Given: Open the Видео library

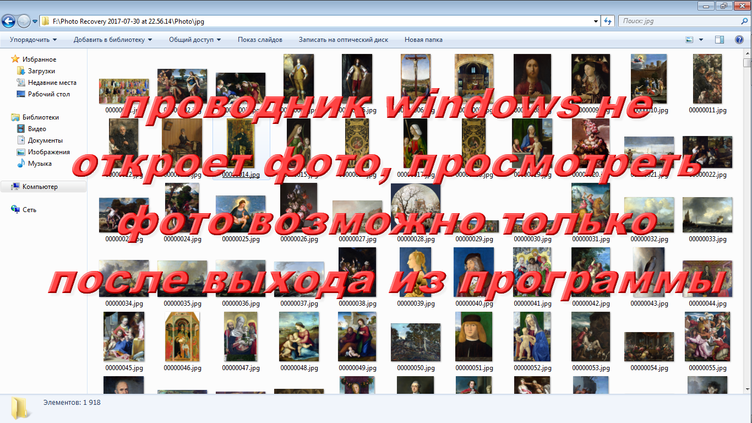Looking at the screenshot, I should [37, 129].
